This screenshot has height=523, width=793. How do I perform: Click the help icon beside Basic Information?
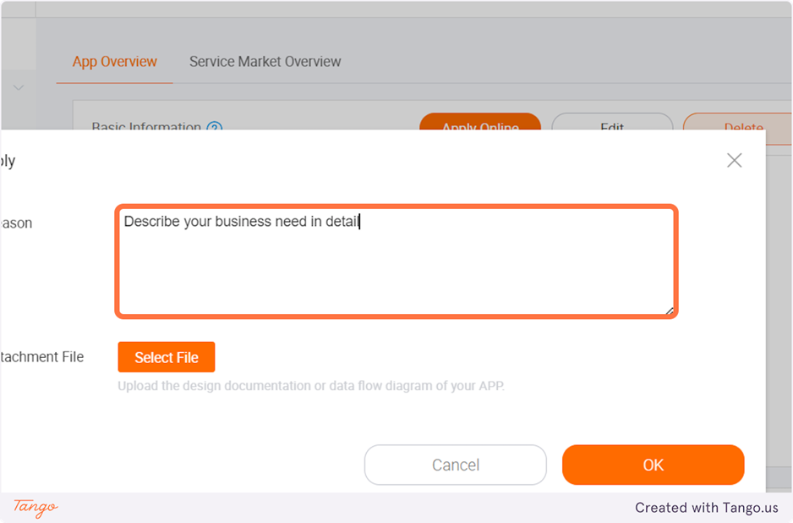215,128
